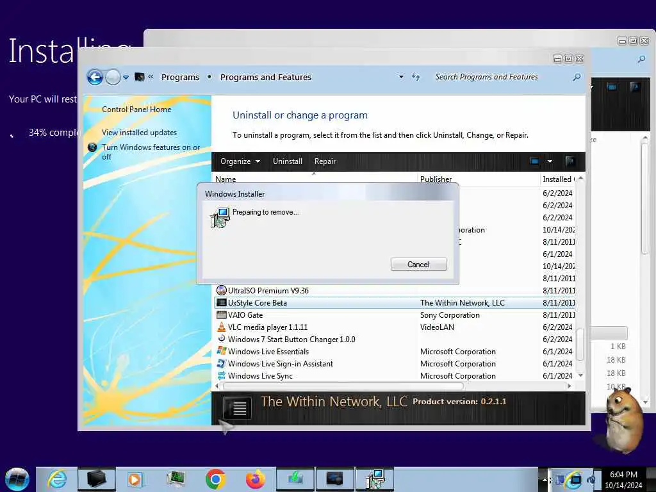The image size is (656, 492).
Task: Click Sony Corporation publisher cell
Action: pyautogui.click(x=450, y=315)
